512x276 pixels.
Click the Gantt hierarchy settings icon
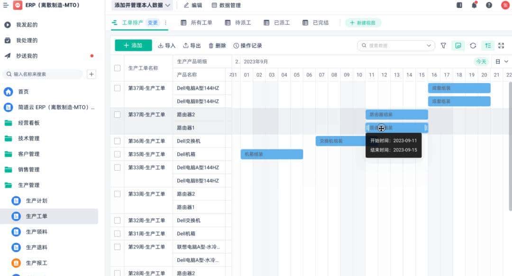pyautogui.click(x=488, y=45)
